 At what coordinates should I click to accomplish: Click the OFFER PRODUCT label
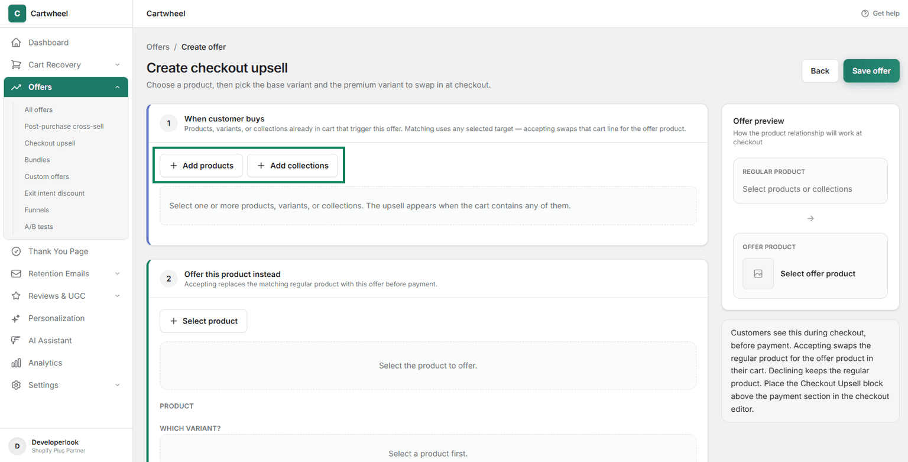tap(769, 247)
